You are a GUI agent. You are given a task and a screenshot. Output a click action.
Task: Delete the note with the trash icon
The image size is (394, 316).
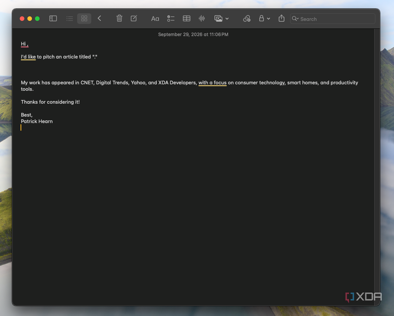point(119,18)
